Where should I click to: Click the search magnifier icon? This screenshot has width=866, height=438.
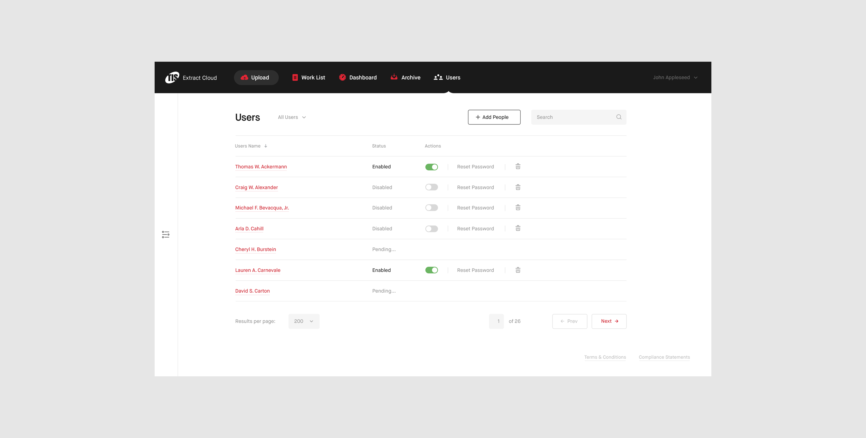click(x=618, y=117)
